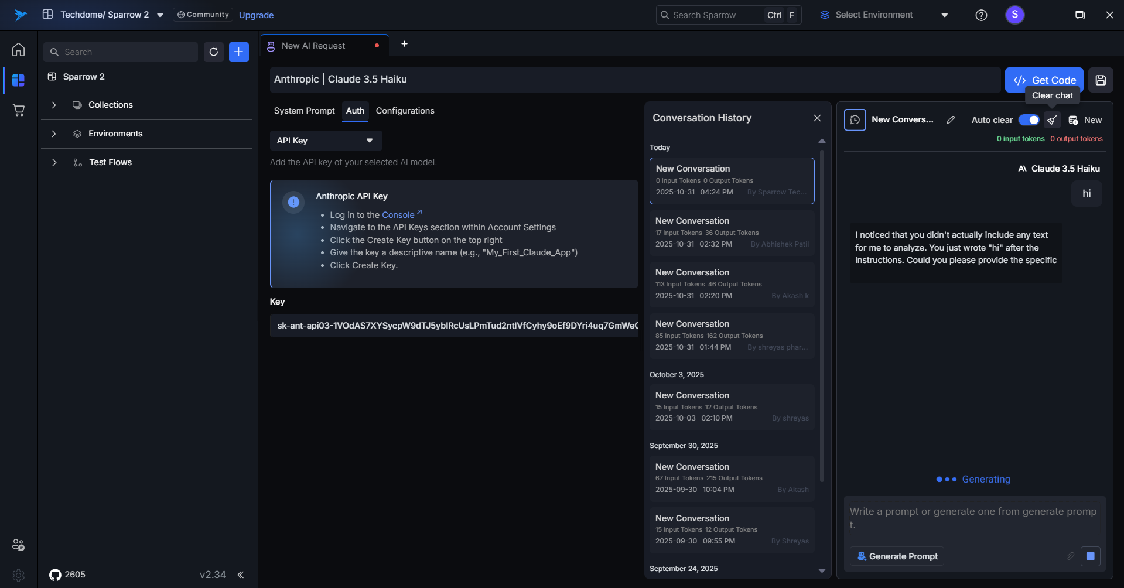Open the marketplace cart icon
The height and width of the screenshot is (588, 1124).
tap(18, 110)
